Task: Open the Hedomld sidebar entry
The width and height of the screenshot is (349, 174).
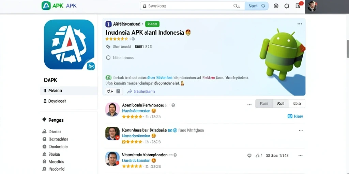Action: click(x=54, y=169)
